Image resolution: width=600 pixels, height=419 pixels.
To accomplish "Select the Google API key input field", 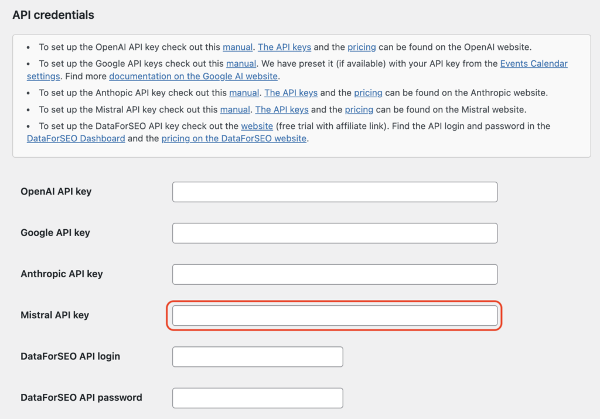I will point(334,233).
